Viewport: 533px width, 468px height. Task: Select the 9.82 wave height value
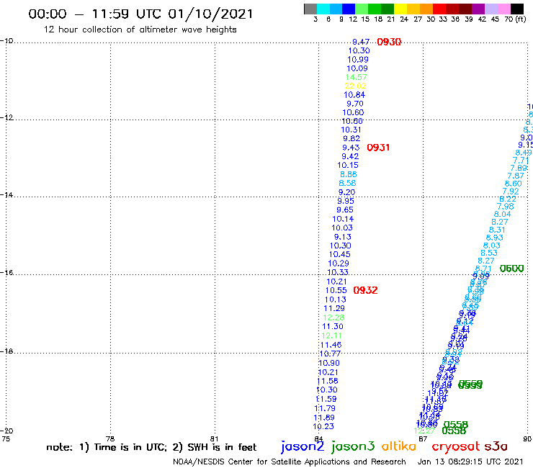(351, 139)
